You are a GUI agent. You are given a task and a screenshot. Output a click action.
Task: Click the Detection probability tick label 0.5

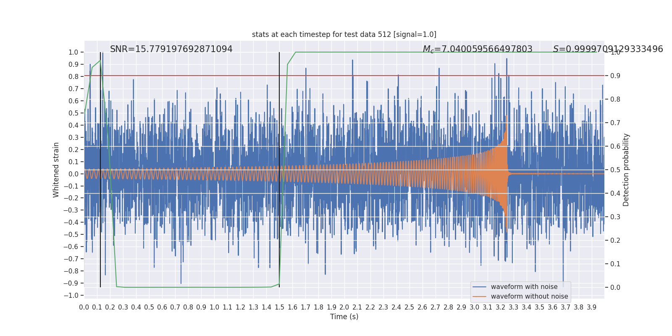pyautogui.click(x=615, y=170)
